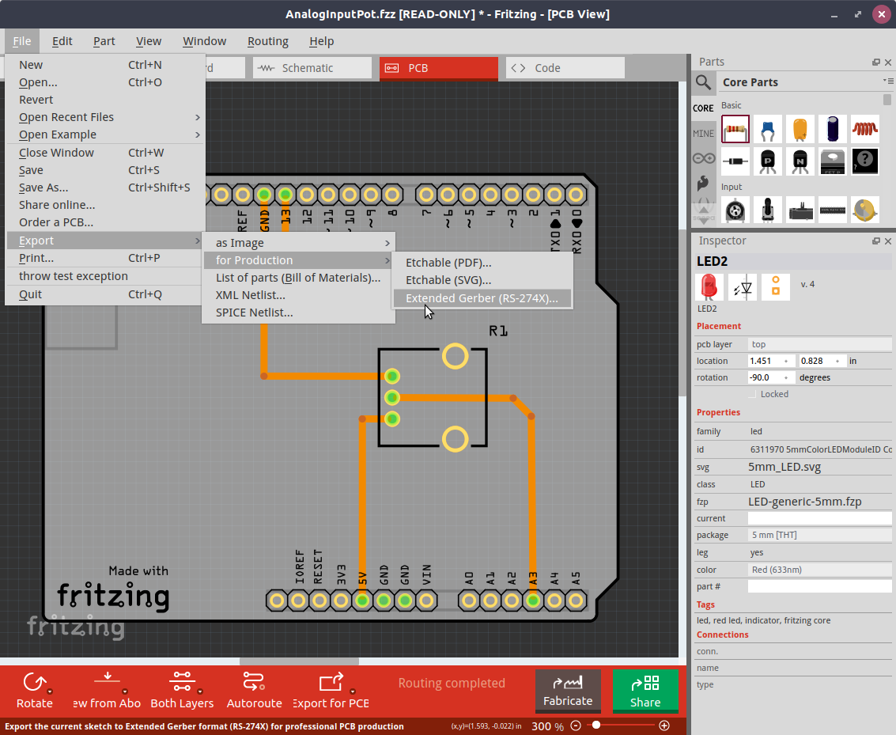Choose Etchable (SVG) export option
Image resolution: width=896 pixels, height=735 pixels.
[x=482, y=281]
